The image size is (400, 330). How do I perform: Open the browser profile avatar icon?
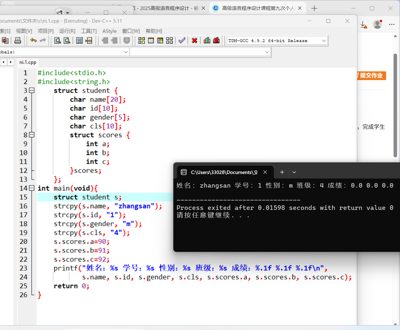coord(377,24)
